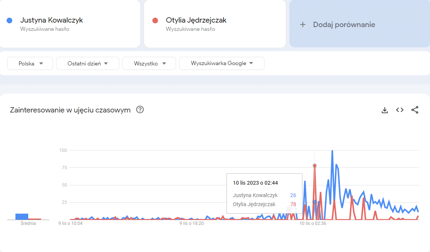The width and height of the screenshot is (430, 252).
Task: Click the Średnia label
Action: (x=28, y=223)
